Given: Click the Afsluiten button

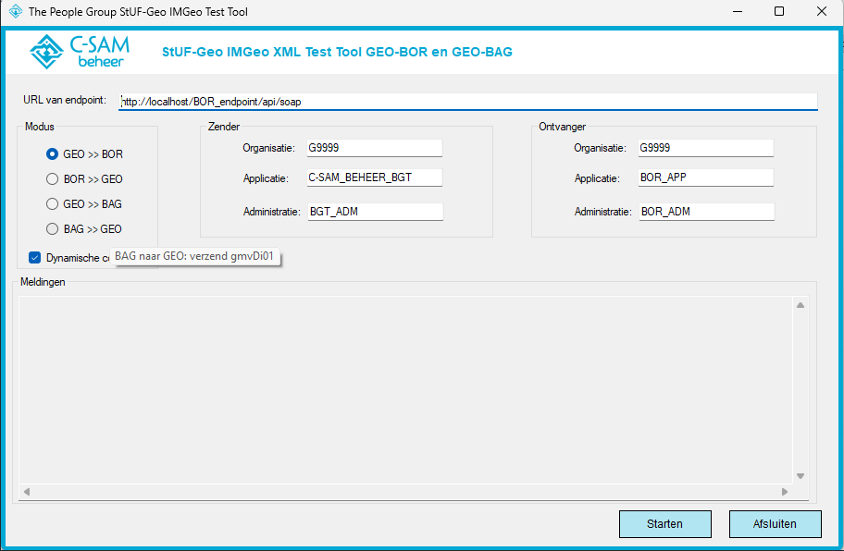Looking at the screenshot, I should pos(776,524).
